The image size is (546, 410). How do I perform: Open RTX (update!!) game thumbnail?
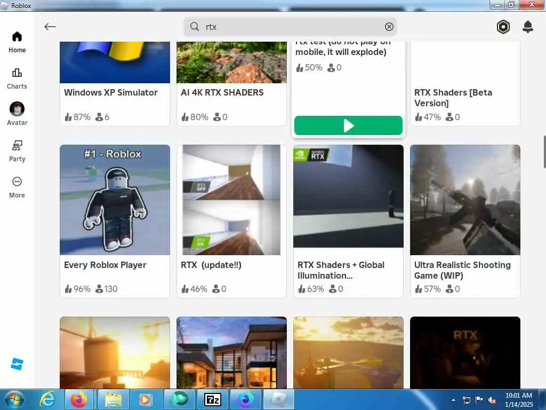point(231,200)
